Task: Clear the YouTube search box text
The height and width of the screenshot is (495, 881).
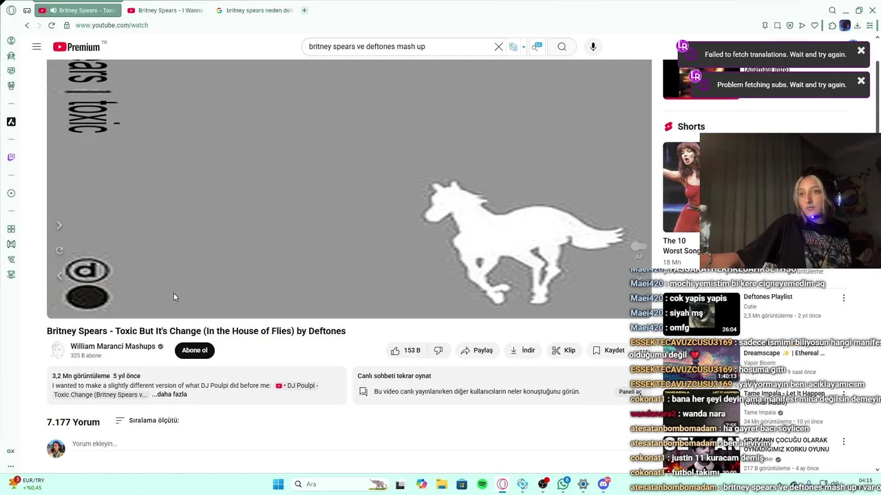Action: pyautogui.click(x=498, y=47)
